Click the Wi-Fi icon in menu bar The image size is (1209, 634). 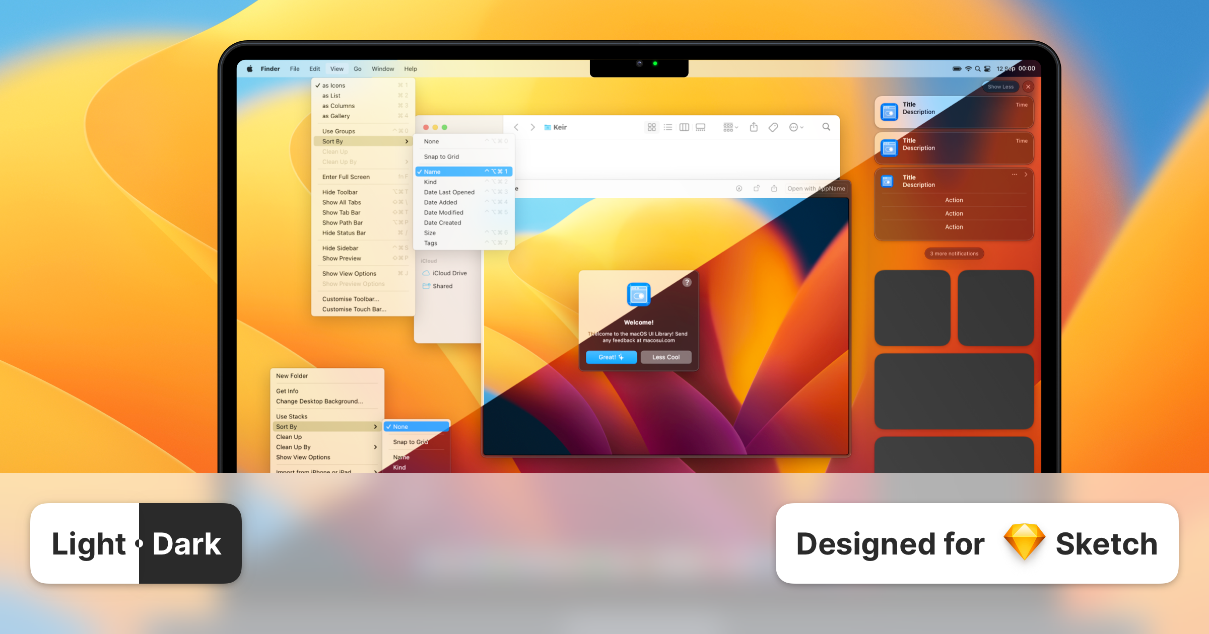[x=968, y=69]
